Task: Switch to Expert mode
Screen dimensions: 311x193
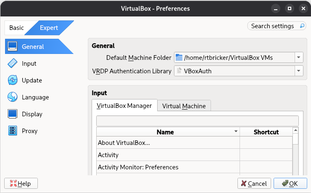Action: pos(49,28)
